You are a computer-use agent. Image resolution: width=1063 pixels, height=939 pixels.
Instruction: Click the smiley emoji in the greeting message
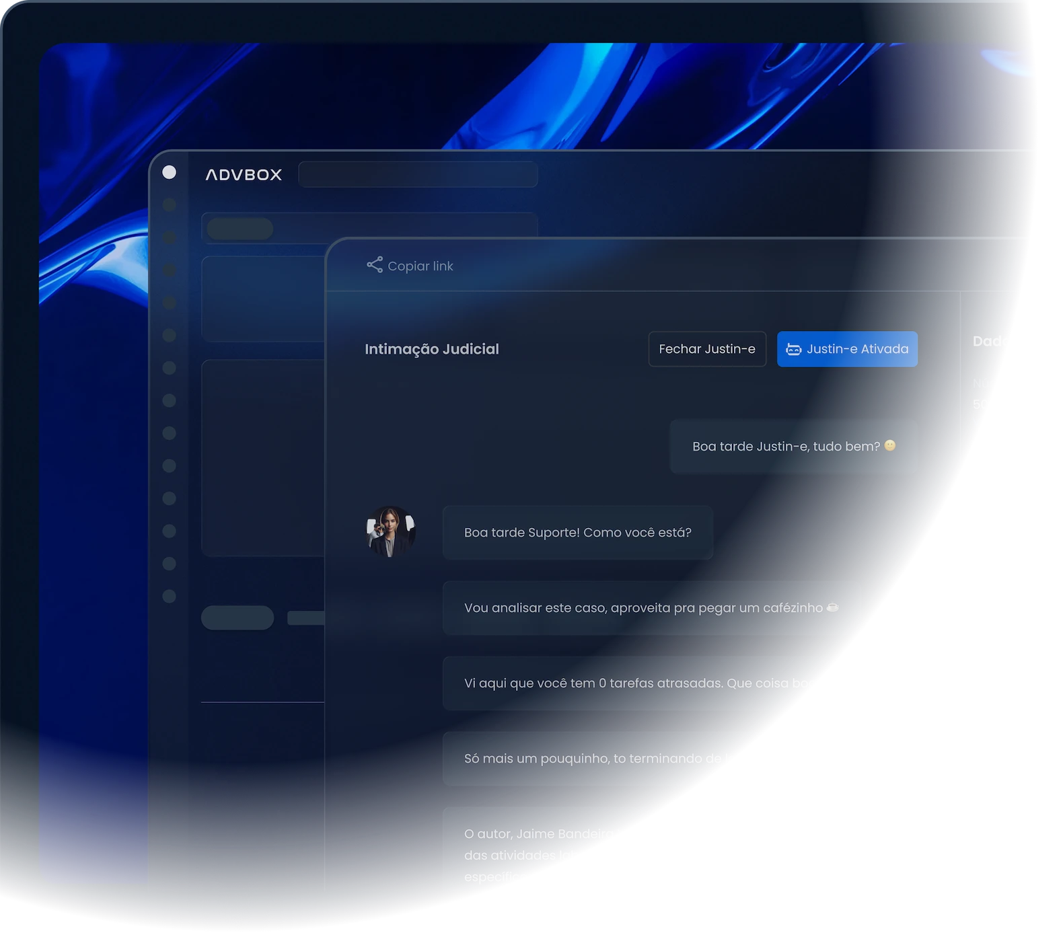(x=890, y=445)
